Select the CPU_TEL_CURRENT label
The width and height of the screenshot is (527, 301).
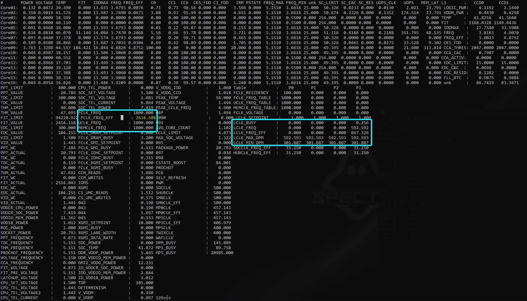19,298
